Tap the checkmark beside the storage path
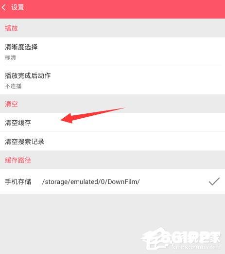 tap(214, 181)
